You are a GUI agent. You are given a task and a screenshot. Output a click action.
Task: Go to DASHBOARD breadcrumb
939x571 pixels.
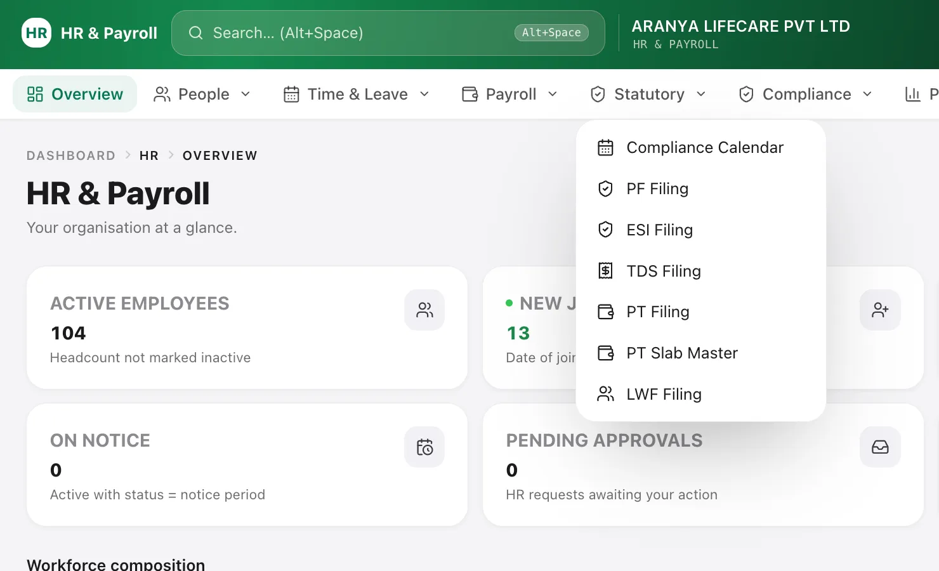coord(71,155)
